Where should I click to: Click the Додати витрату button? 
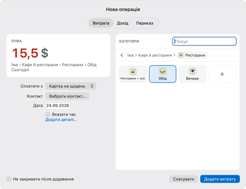click(220, 179)
